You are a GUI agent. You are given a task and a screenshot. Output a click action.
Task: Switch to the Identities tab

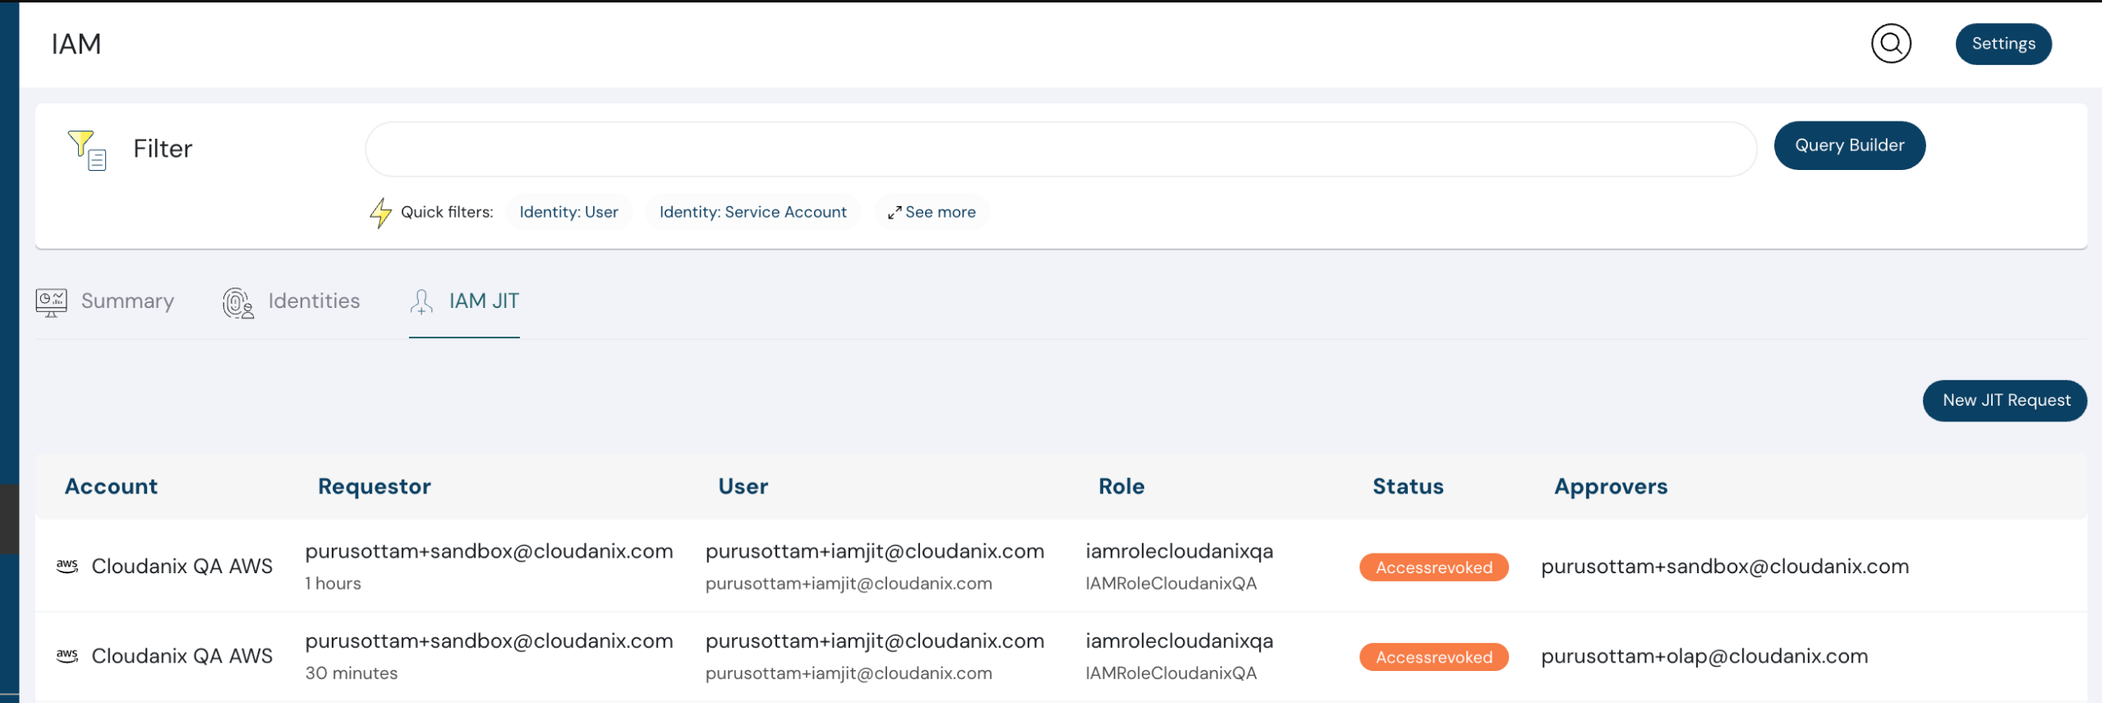click(291, 301)
